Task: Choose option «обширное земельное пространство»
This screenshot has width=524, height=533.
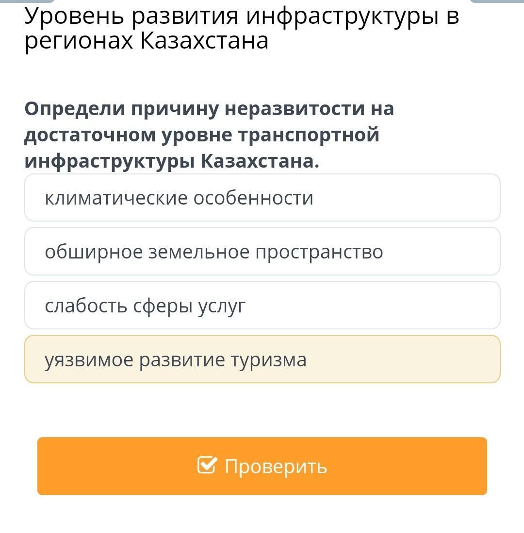Action: point(262,251)
